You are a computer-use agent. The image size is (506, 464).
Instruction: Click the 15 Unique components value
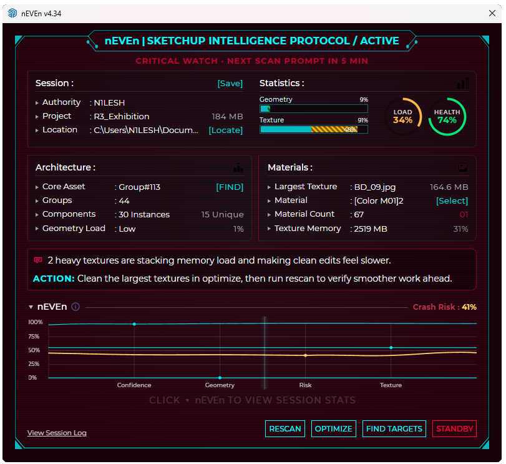click(222, 215)
